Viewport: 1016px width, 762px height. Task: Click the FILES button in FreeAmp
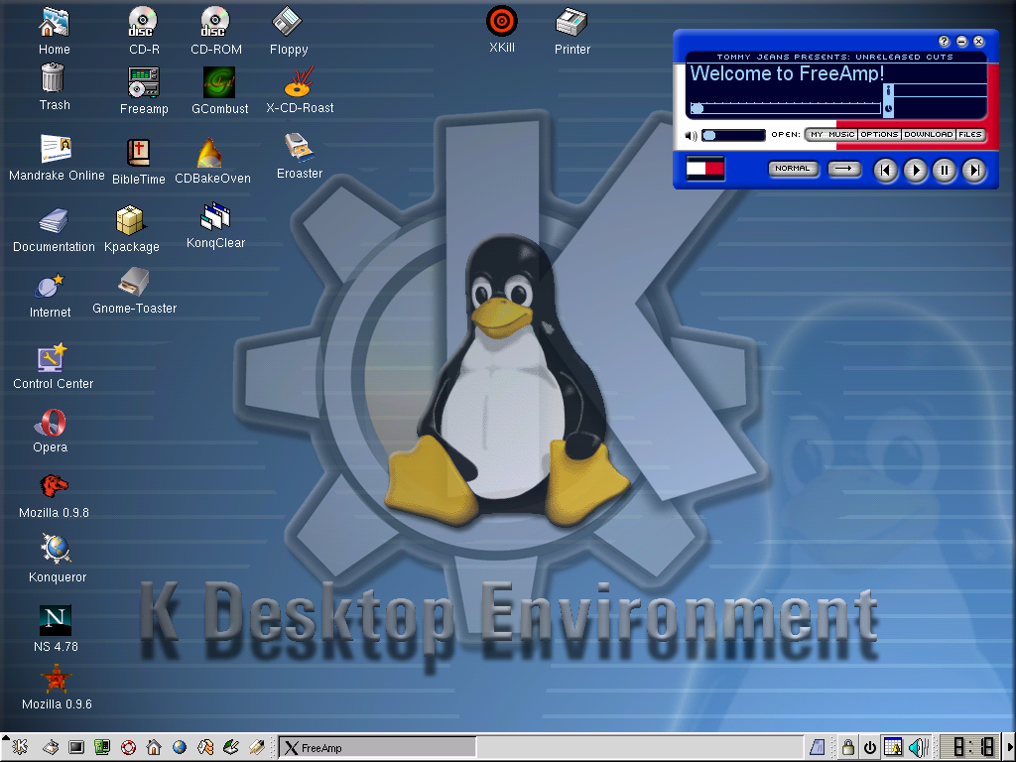coord(970,134)
